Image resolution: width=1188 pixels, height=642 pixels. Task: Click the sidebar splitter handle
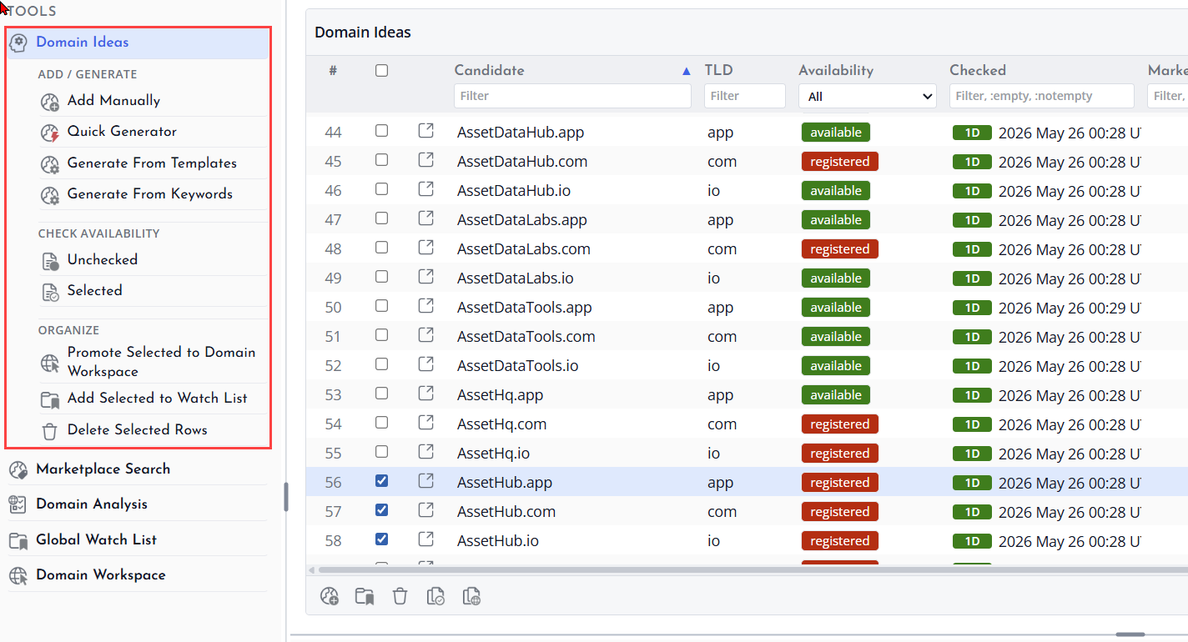pyautogui.click(x=286, y=497)
